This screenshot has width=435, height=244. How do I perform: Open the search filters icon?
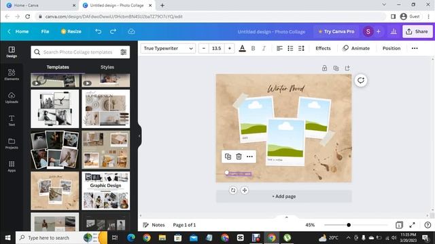pos(124,52)
